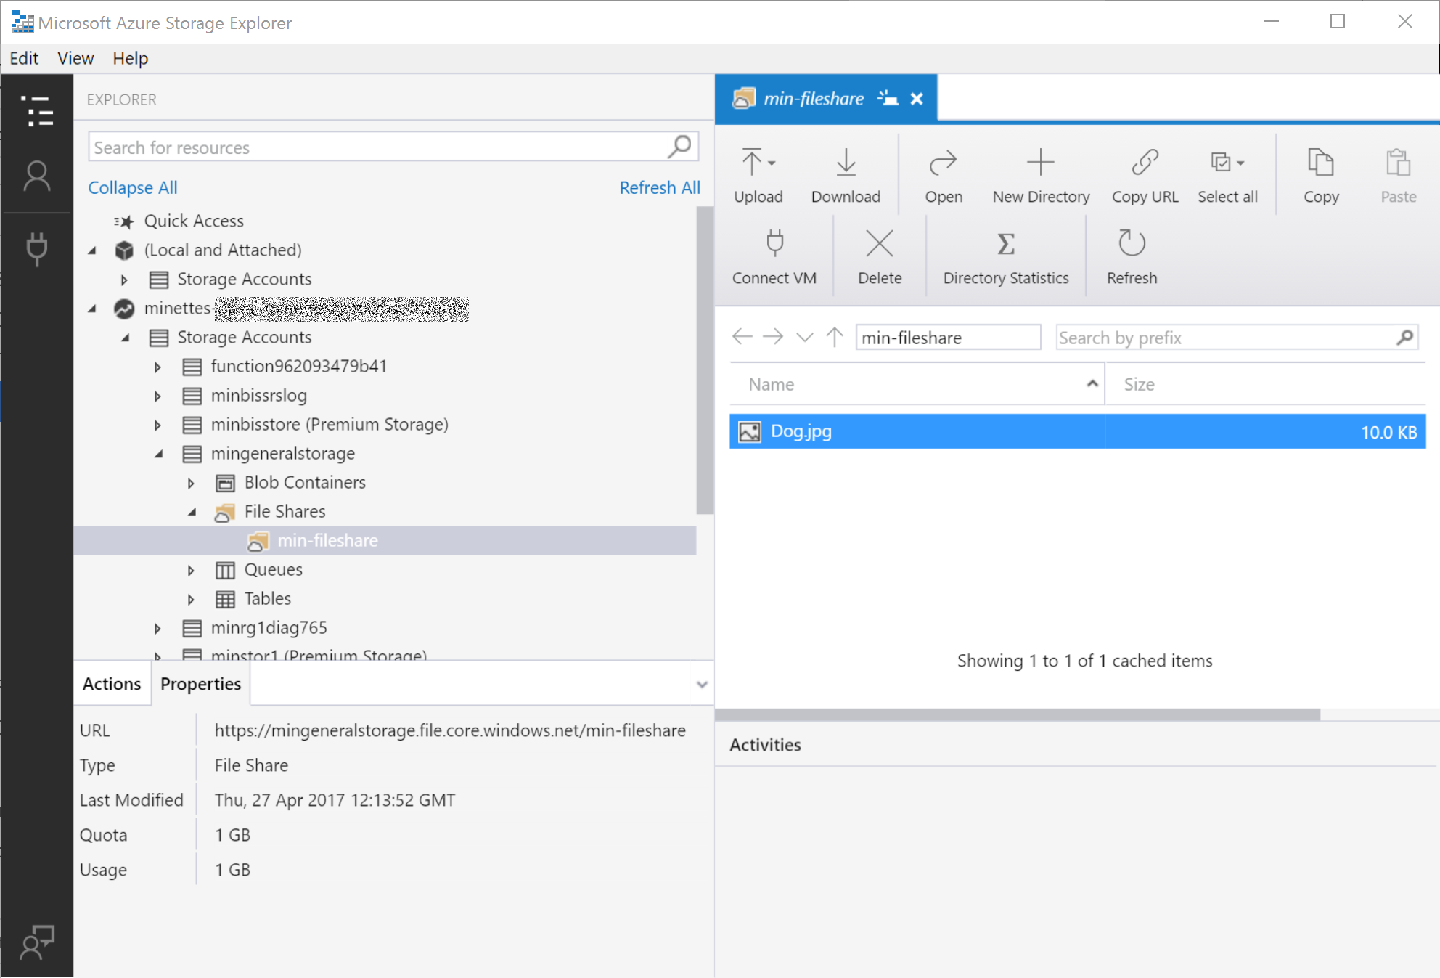Expand the Blob Containers node
The height and width of the screenshot is (978, 1440).
point(191,483)
